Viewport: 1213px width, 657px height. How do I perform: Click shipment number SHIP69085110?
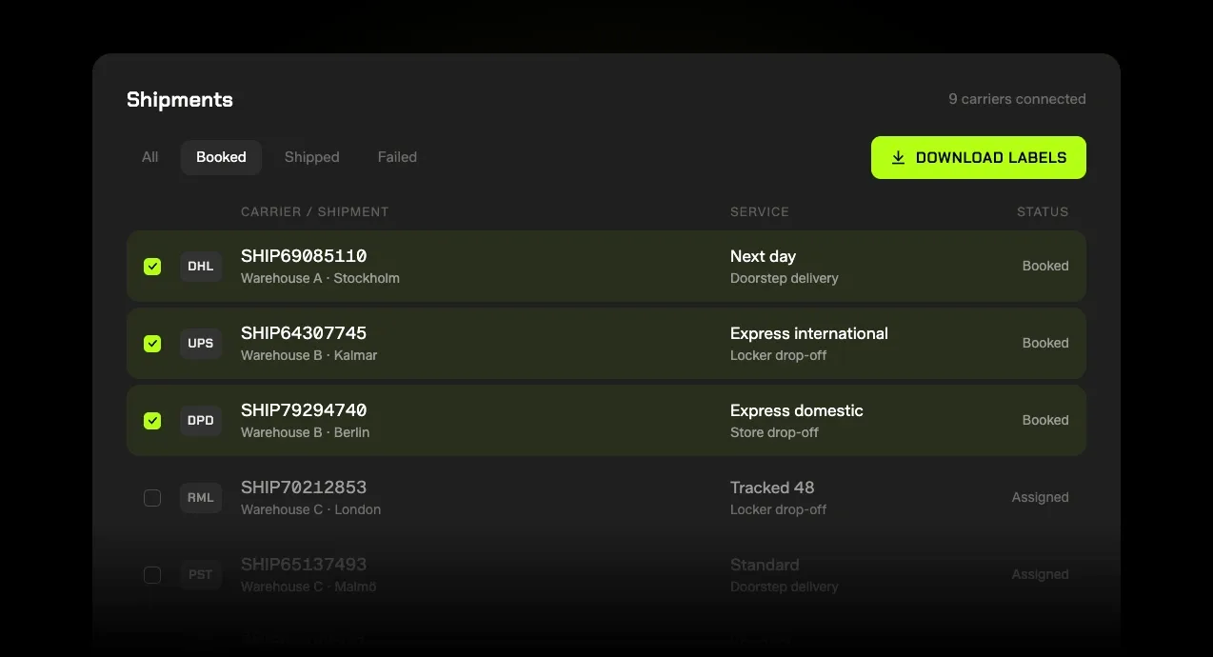[x=304, y=256]
